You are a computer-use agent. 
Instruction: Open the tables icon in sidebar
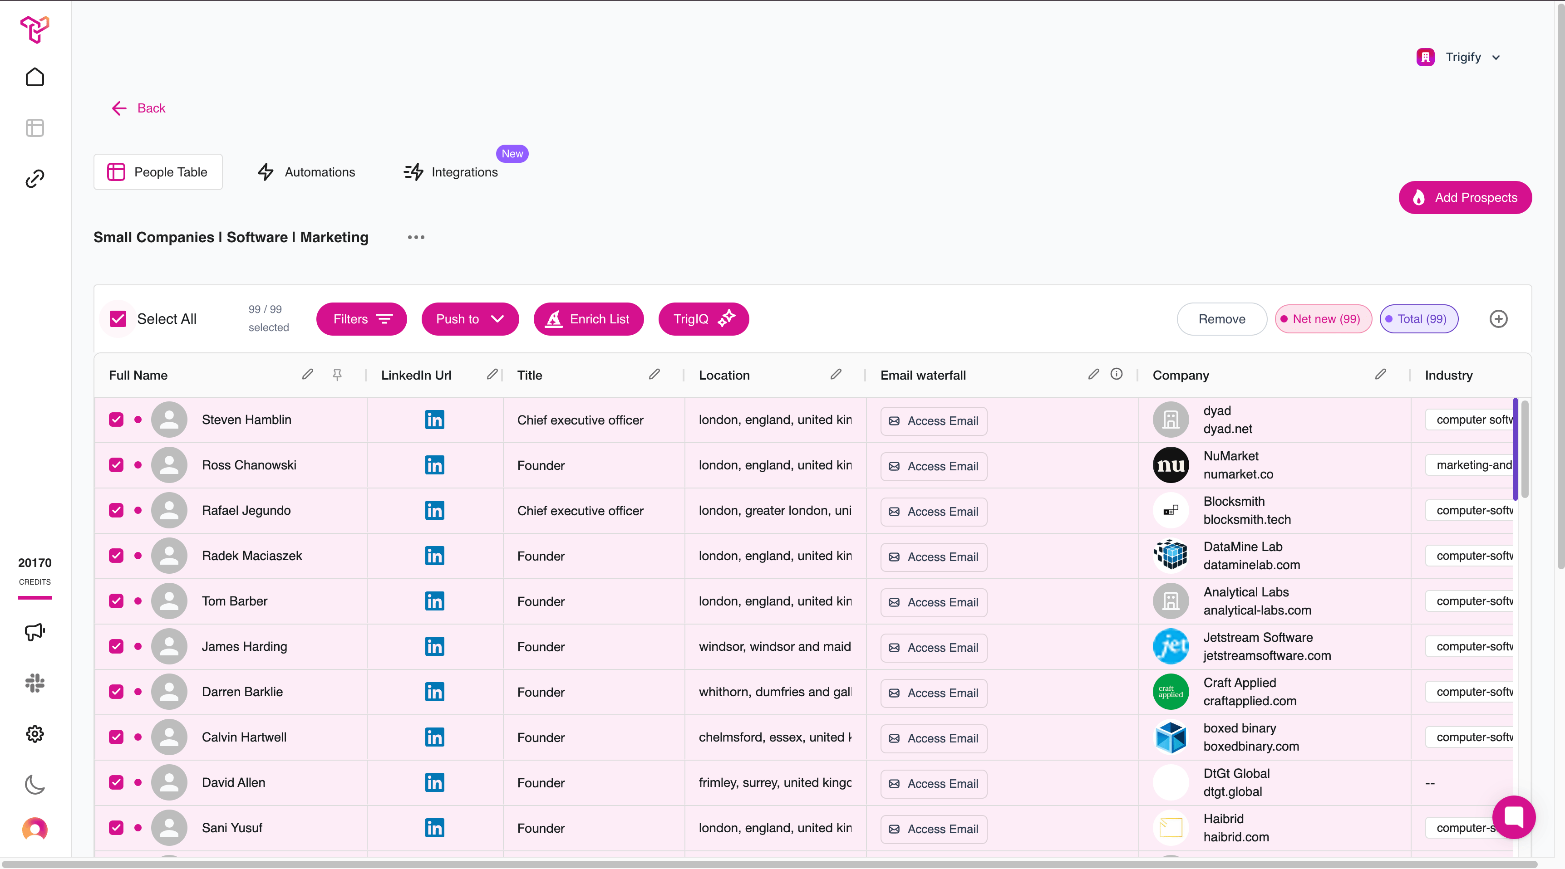click(x=34, y=128)
